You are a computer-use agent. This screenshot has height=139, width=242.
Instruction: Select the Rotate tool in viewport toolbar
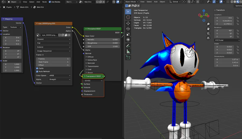(x=128, y=29)
